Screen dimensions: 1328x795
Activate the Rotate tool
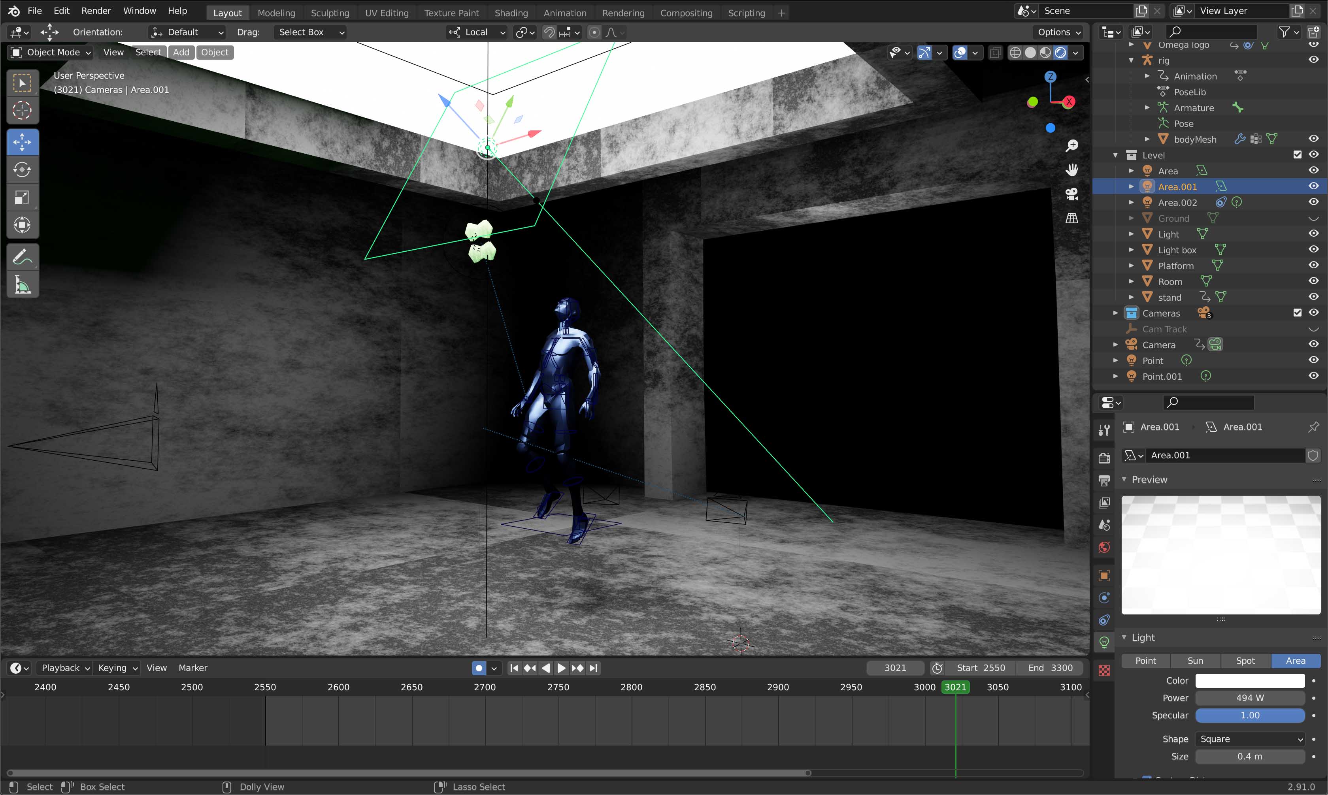pos(22,170)
